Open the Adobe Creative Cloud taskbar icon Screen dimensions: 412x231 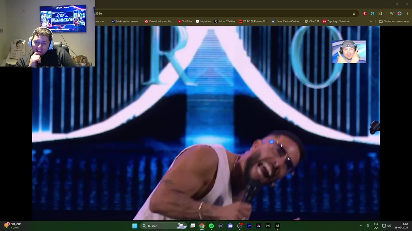[258, 226]
